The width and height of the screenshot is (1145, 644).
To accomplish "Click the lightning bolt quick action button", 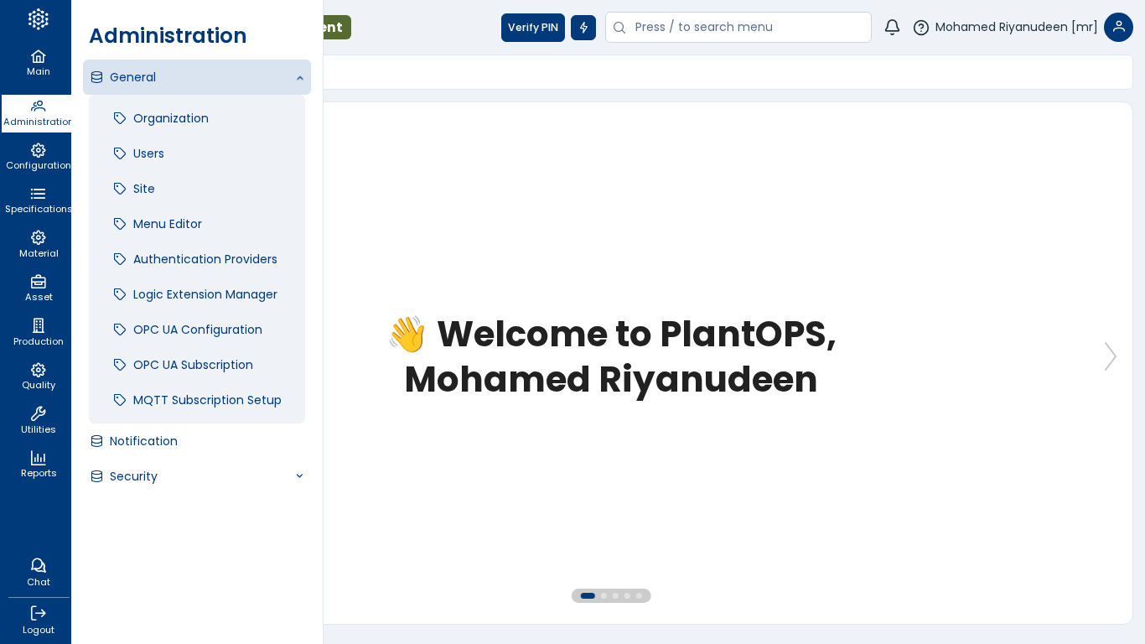I will [583, 28].
